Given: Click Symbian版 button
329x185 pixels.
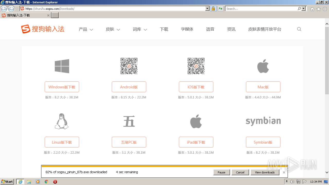Looking at the screenshot, I should click(263, 142).
